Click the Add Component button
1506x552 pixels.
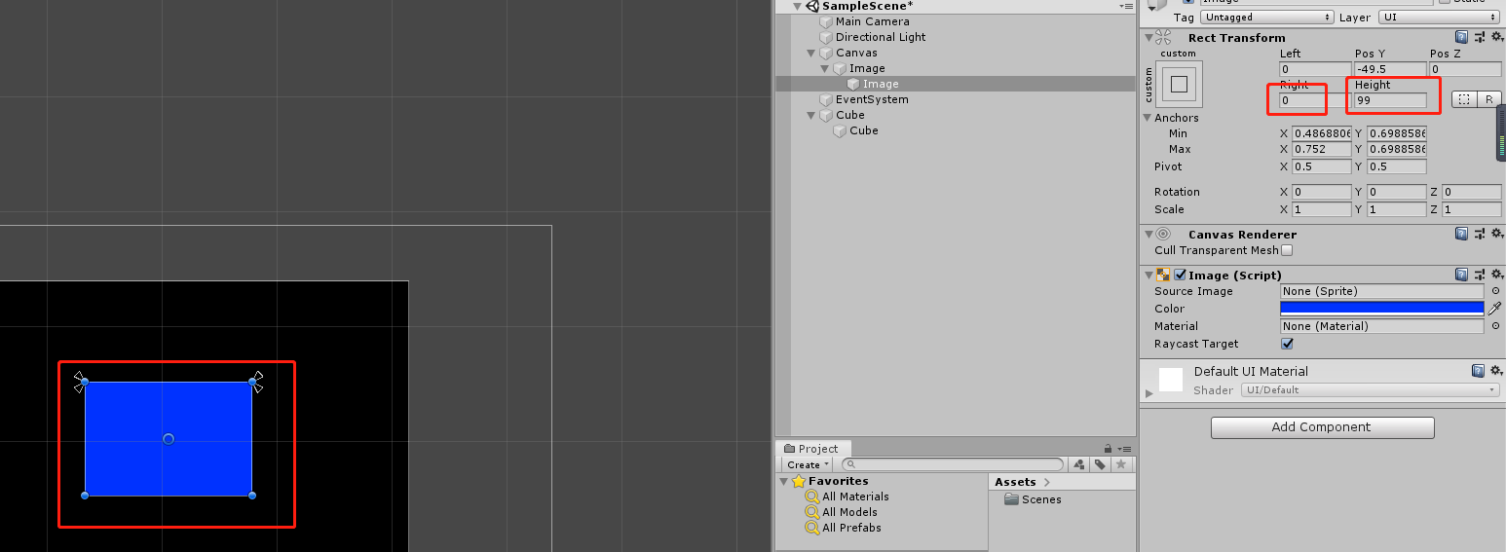1322,427
